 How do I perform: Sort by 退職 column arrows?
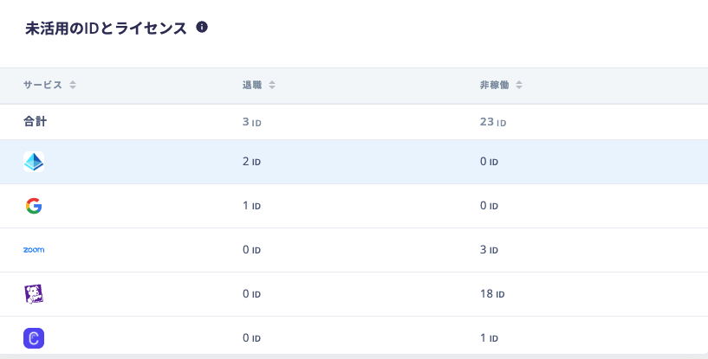272,85
